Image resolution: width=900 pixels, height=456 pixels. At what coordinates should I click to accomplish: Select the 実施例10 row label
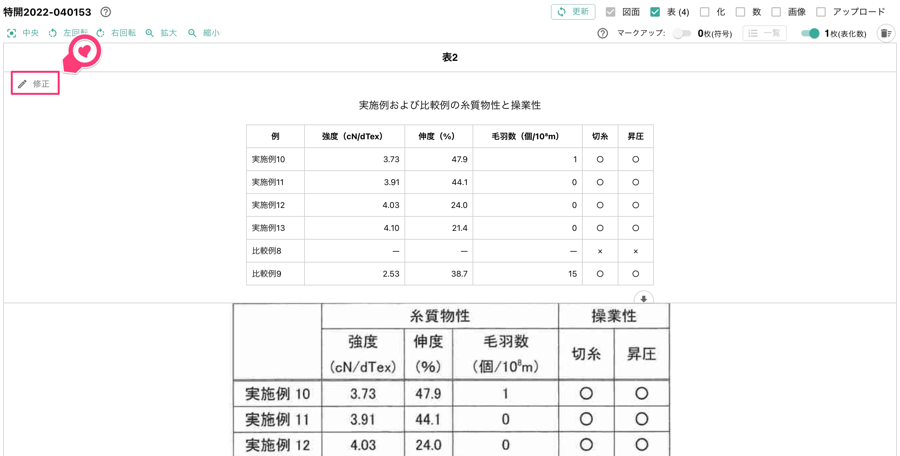(x=268, y=159)
